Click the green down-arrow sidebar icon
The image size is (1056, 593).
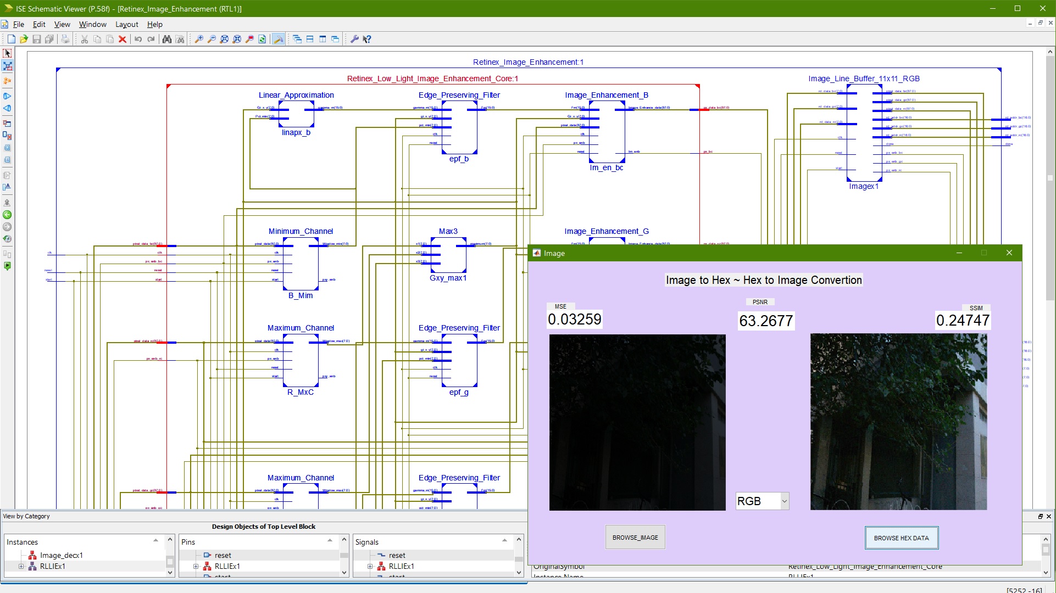click(7, 266)
